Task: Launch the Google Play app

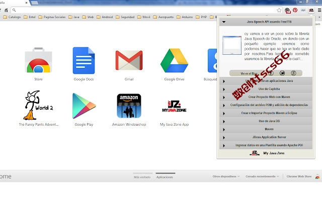Action: (84, 106)
